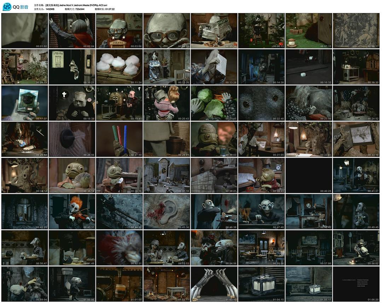Viewport: 382px width, 303px height.
Task: Open the 00:23:50 woman hugging animal thumbnail
Action: click(309, 103)
